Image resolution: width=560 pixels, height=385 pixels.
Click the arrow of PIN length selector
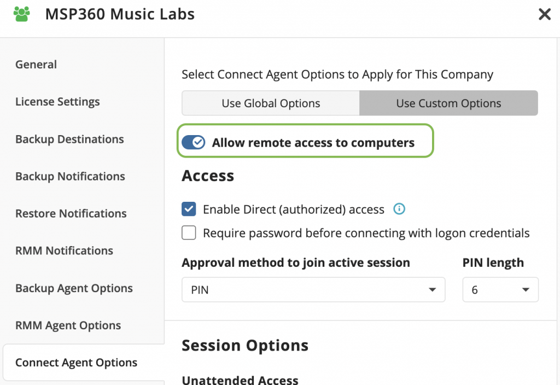pyautogui.click(x=526, y=290)
